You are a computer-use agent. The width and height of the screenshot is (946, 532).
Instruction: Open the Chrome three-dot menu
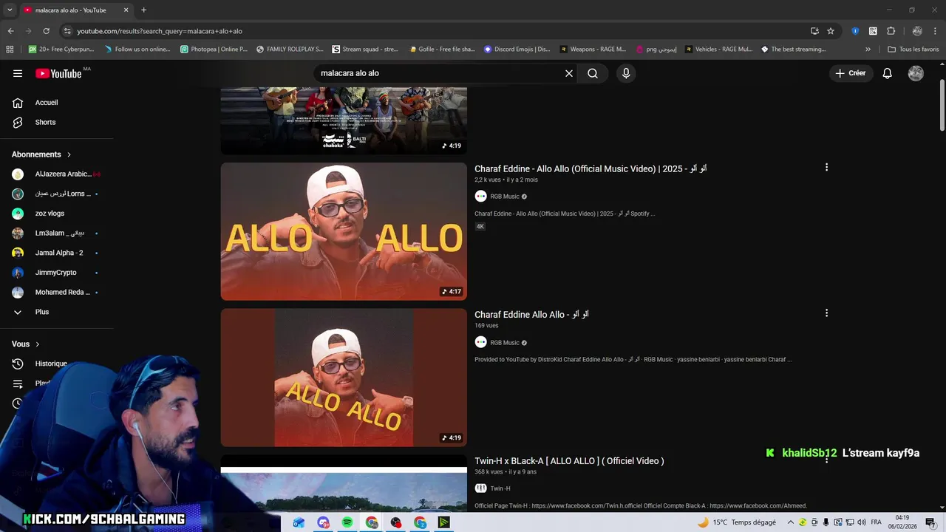pyautogui.click(x=936, y=31)
